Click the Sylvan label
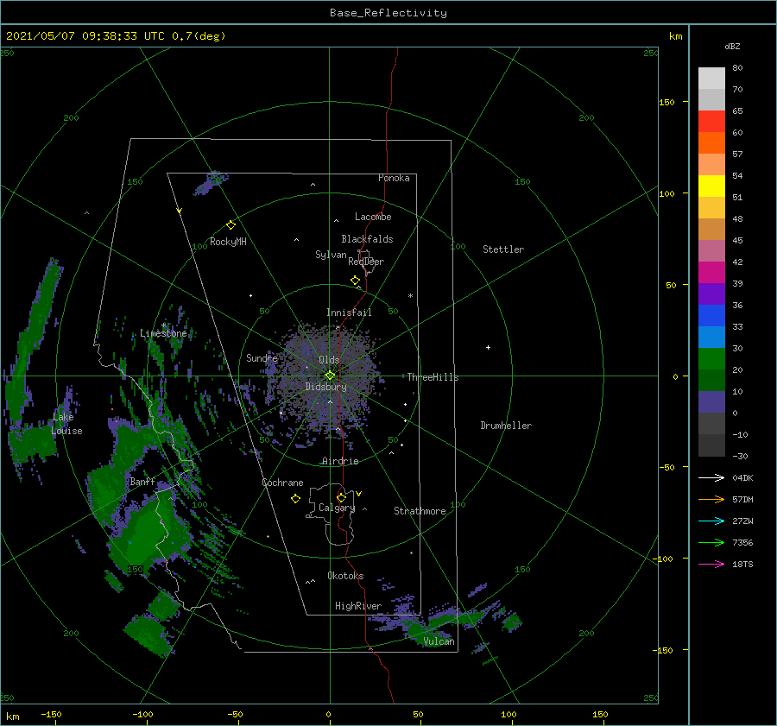This screenshot has height=726, width=777. [x=331, y=255]
